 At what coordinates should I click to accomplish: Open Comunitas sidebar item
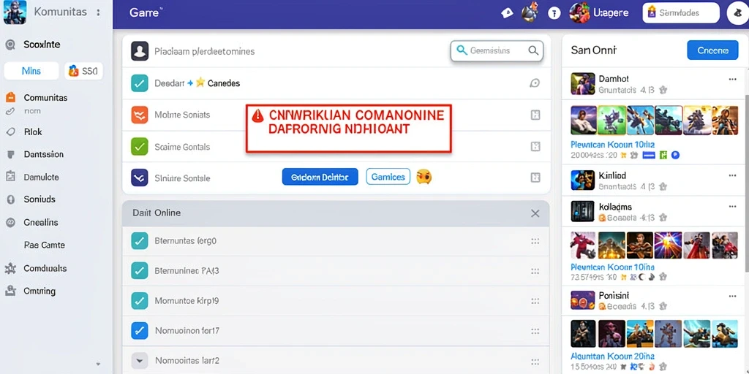(45, 98)
